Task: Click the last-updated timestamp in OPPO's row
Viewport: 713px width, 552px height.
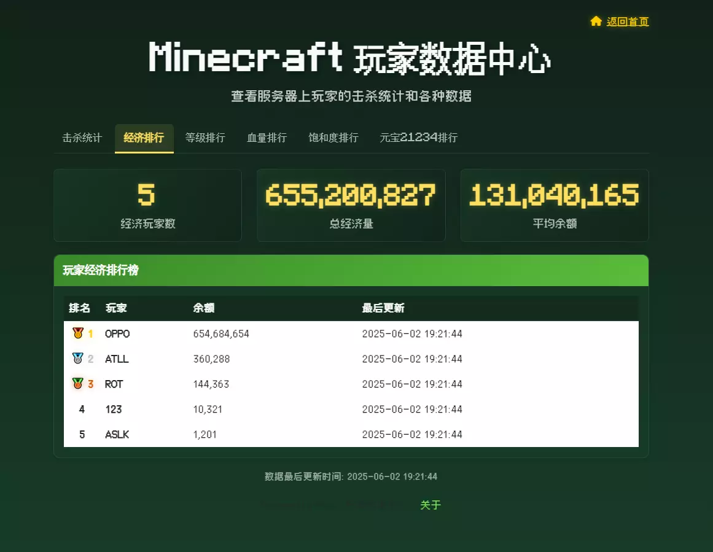Action: pos(412,334)
